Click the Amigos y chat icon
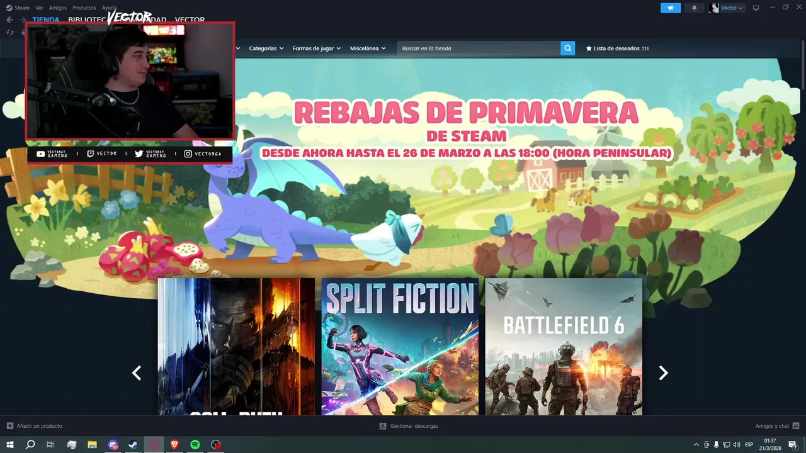Screen dimensions: 806x453 (796, 426)
